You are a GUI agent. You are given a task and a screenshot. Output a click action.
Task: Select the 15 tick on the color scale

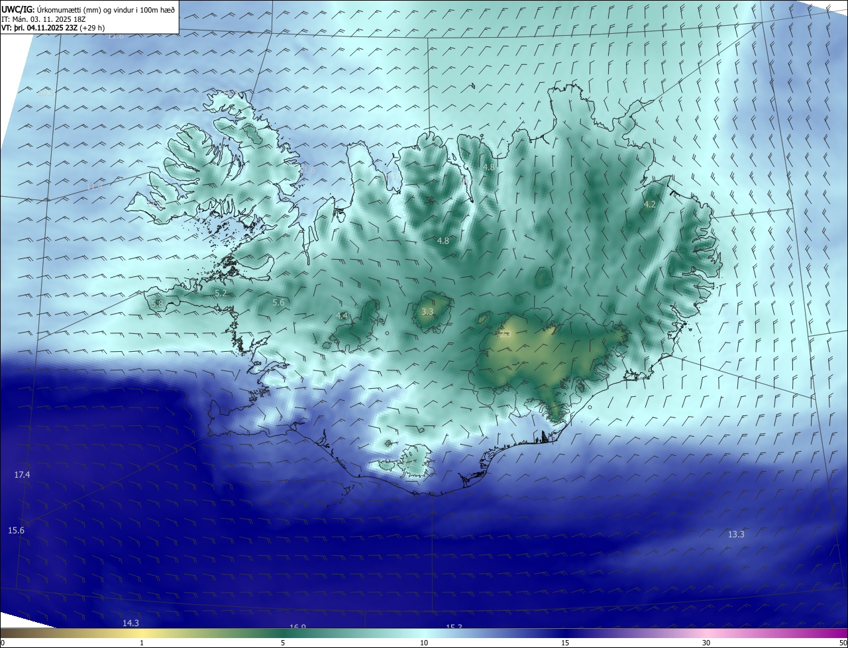point(565,643)
